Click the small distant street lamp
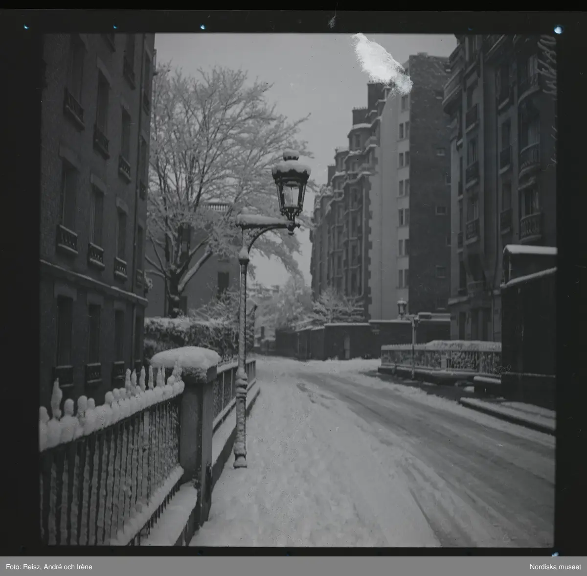Image resolution: width=587 pixels, height=576 pixels. pyautogui.click(x=402, y=307)
